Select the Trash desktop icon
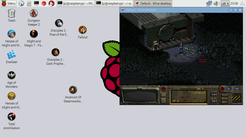The height and width of the screenshot is (138, 246). pos(11,15)
